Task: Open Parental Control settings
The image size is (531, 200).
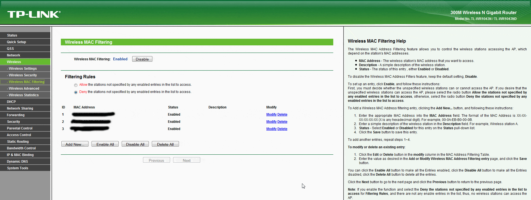Action: pyautogui.click(x=20, y=128)
